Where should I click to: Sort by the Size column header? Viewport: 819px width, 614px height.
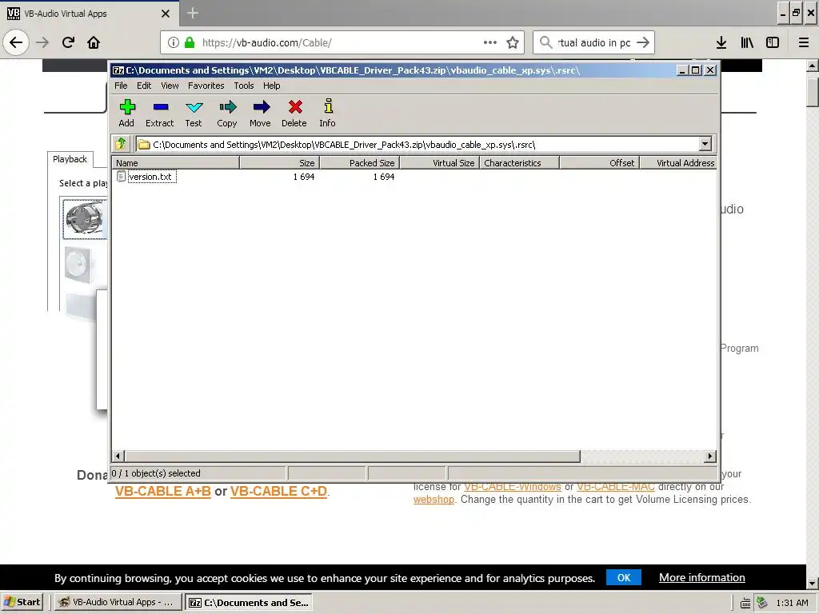(x=279, y=163)
